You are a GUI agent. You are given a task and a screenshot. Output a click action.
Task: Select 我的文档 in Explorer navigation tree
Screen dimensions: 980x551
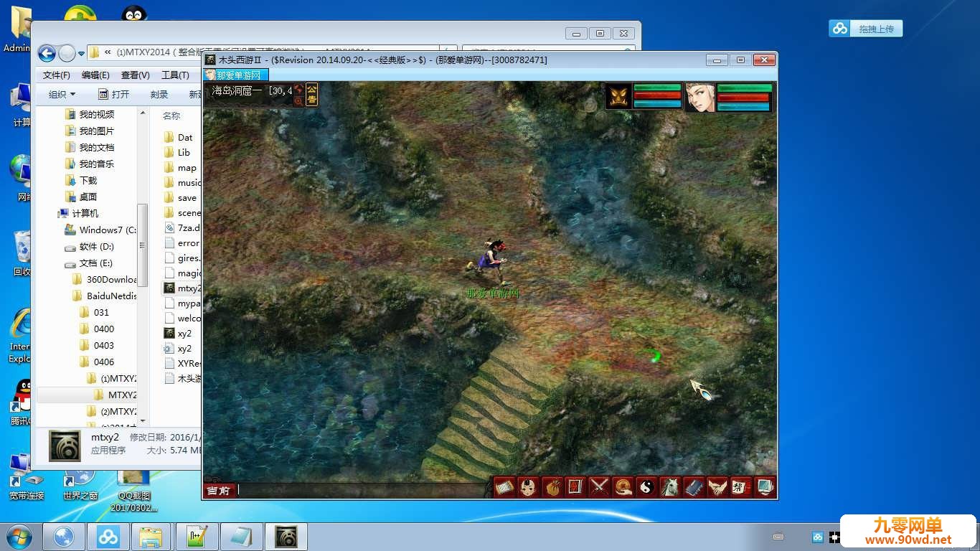(90, 147)
